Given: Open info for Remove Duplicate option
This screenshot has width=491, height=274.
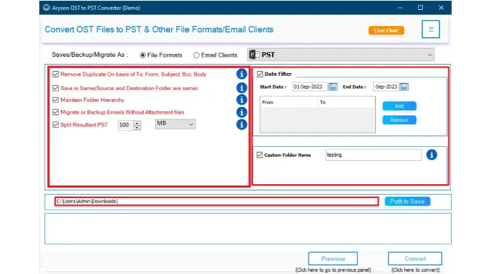Looking at the screenshot, I should (241, 74).
